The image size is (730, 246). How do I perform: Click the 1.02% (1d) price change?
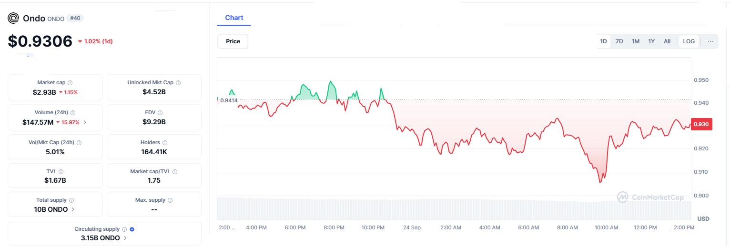pyautogui.click(x=95, y=41)
